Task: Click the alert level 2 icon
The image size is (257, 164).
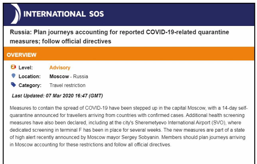Action: pos(14,67)
